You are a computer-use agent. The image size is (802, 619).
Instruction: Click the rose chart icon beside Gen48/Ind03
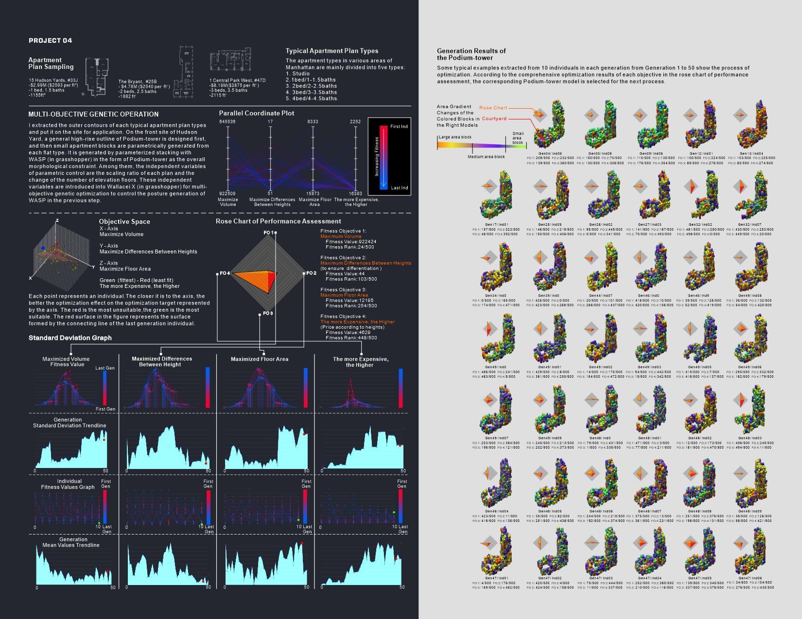(741, 400)
